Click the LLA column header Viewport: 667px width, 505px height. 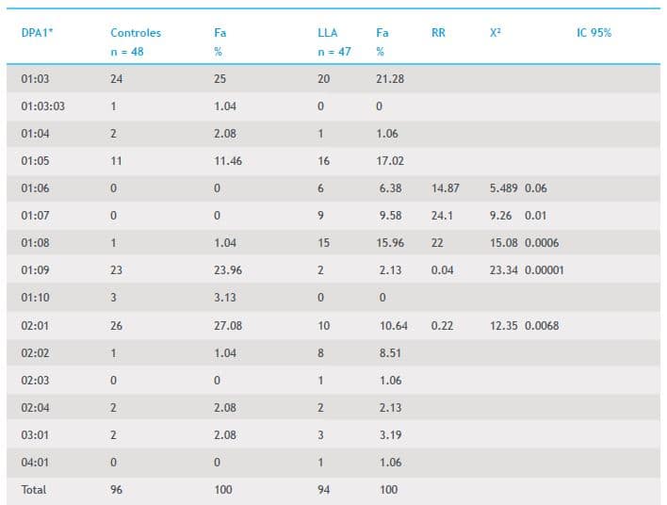pyautogui.click(x=327, y=33)
